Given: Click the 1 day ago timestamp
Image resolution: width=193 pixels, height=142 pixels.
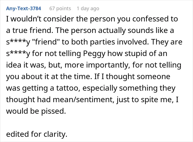Looking at the screenshot, I should tap(88, 9).
